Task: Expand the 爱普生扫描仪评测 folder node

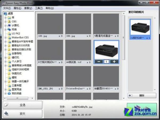Action: coord(6,49)
